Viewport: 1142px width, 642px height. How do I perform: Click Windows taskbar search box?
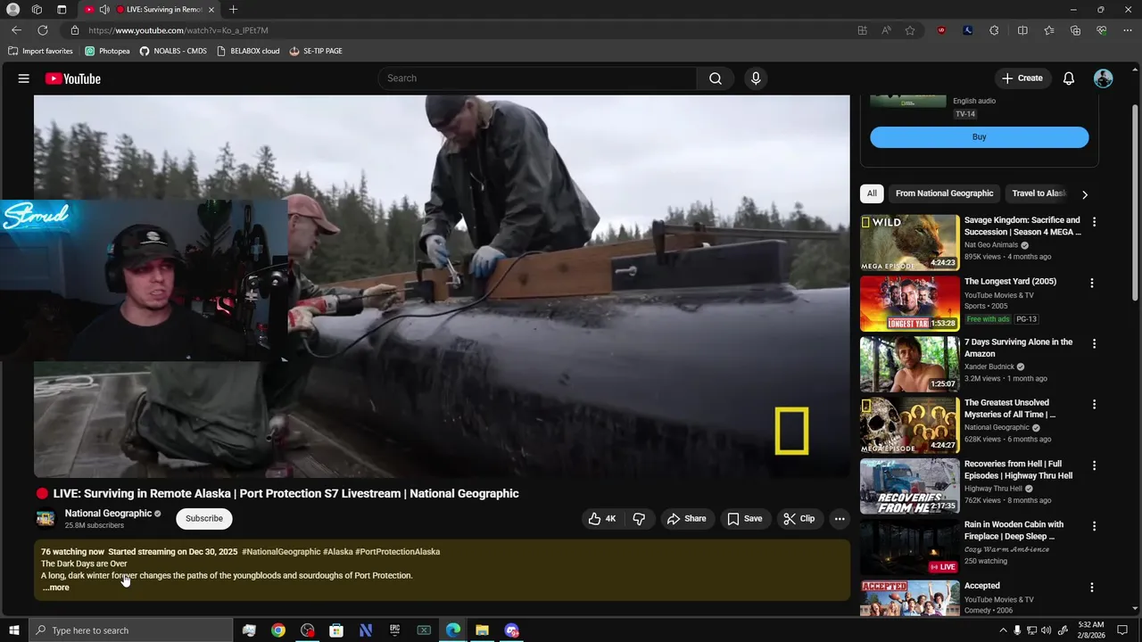coord(130,630)
